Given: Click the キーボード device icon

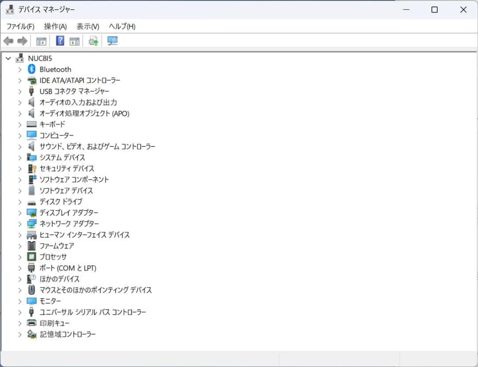Looking at the screenshot, I should (31, 124).
